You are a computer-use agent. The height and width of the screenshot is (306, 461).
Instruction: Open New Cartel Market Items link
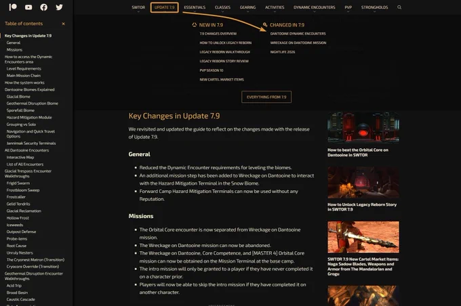pos(222,80)
